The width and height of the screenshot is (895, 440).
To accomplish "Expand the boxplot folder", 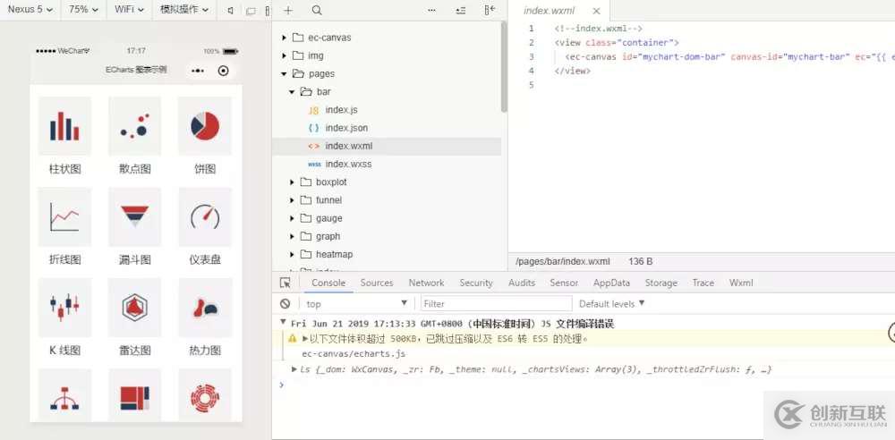I will [330, 182].
